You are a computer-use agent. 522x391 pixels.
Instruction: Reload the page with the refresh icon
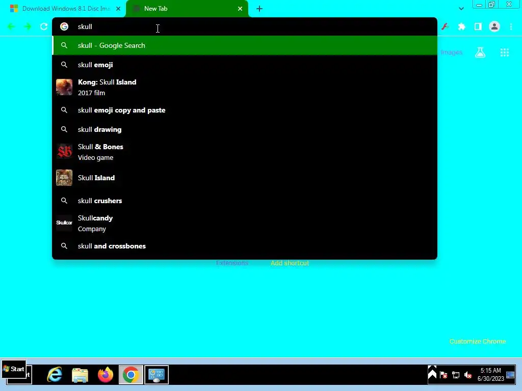[x=44, y=26]
